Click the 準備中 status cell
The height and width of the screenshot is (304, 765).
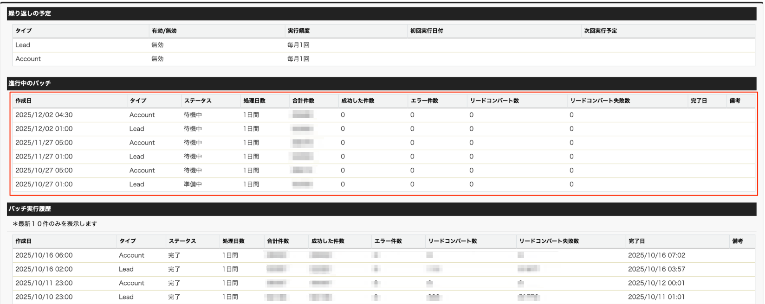click(193, 184)
